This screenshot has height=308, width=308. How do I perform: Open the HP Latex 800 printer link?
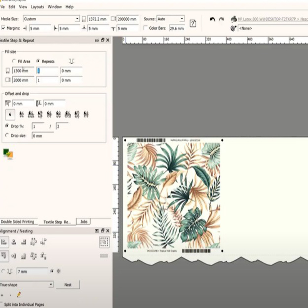[x=273, y=19]
